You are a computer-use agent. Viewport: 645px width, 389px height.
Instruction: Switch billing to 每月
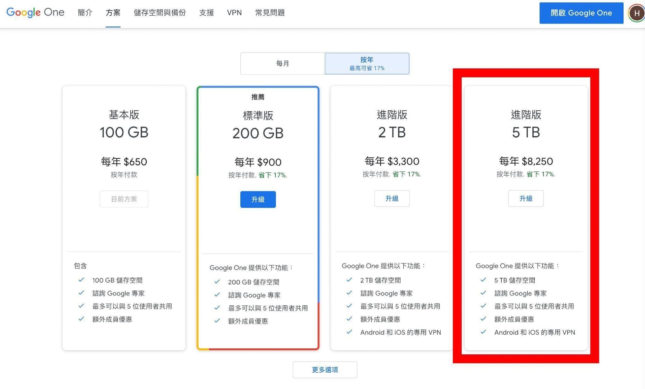(283, 63)
